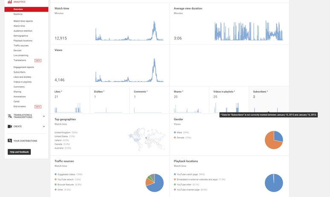The height and width of the screenshot is (197, 330).
Task: Open Audience retention report
Action: 23,31
